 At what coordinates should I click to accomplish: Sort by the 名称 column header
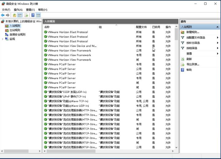[70, 27]
